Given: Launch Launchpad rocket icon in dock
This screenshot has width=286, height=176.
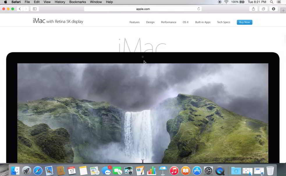Looking at the screenshot, I should pos(27,171).
